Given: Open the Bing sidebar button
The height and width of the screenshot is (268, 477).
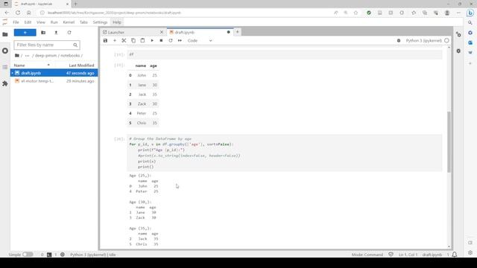Looking at the screenshot, I should 470,13.
